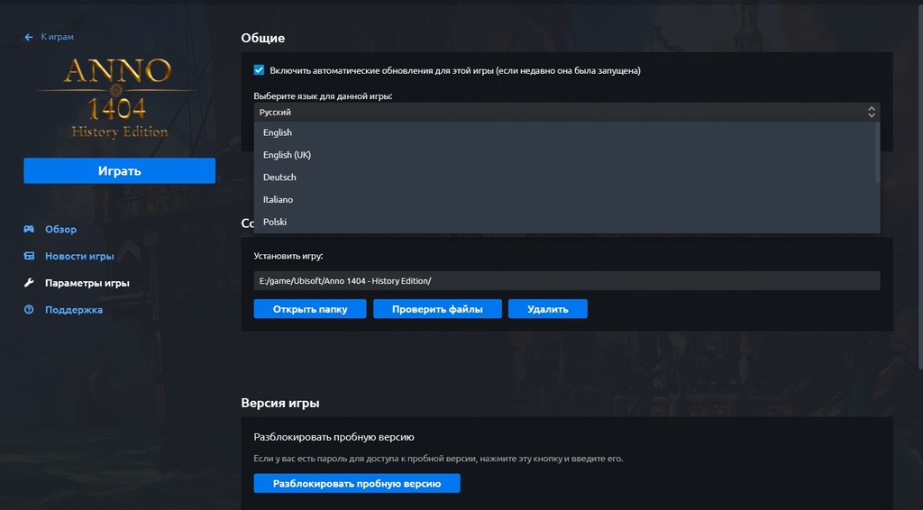Click the up-down arrows of language dropdown
This screenshot has width=923, height=510.
[x=872, y=112]
